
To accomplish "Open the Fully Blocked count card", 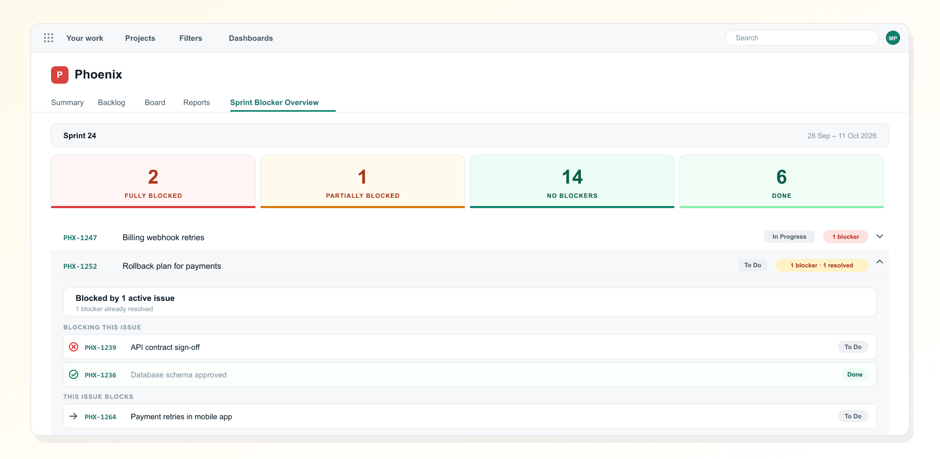I will (153, 182).
